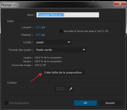Screen dimensions: 127x110
Task: Click the Verrouiller le format des pixels label
Action: 86,31
